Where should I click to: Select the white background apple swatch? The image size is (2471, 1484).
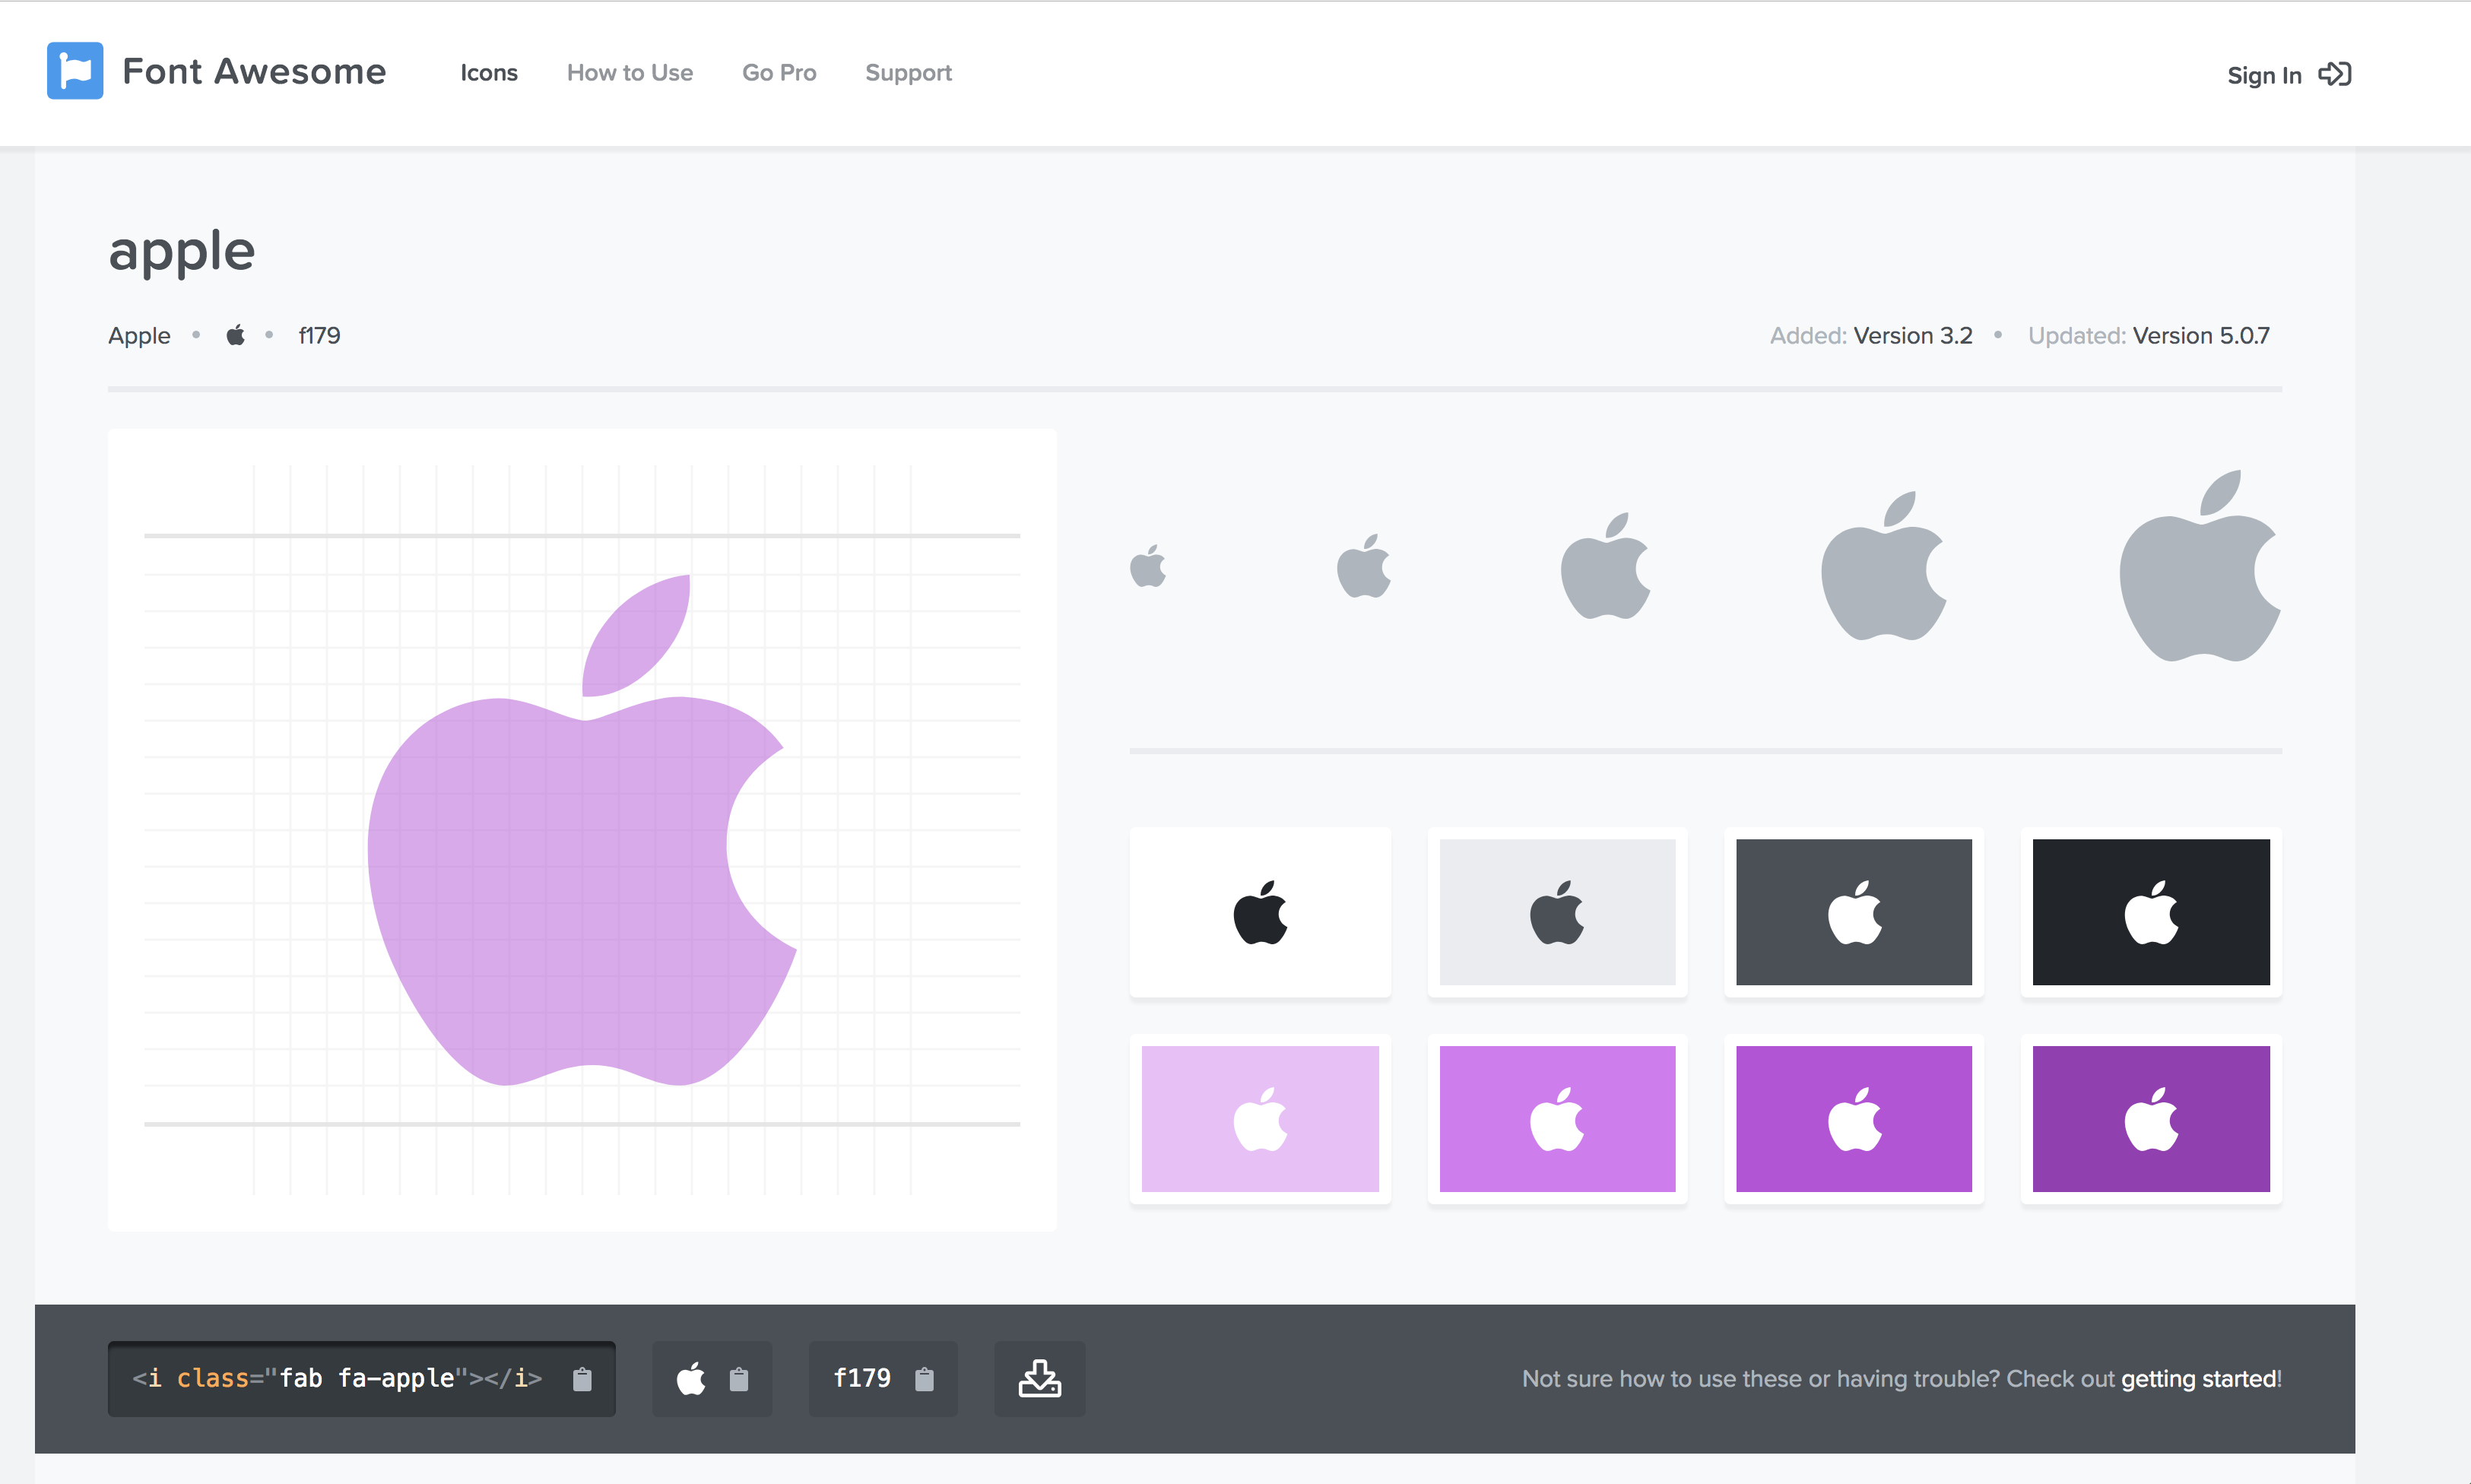tap(1260, 912)
